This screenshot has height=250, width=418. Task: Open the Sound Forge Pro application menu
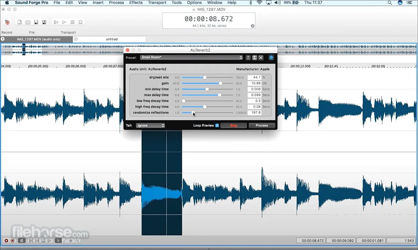[x=32, y=3]
